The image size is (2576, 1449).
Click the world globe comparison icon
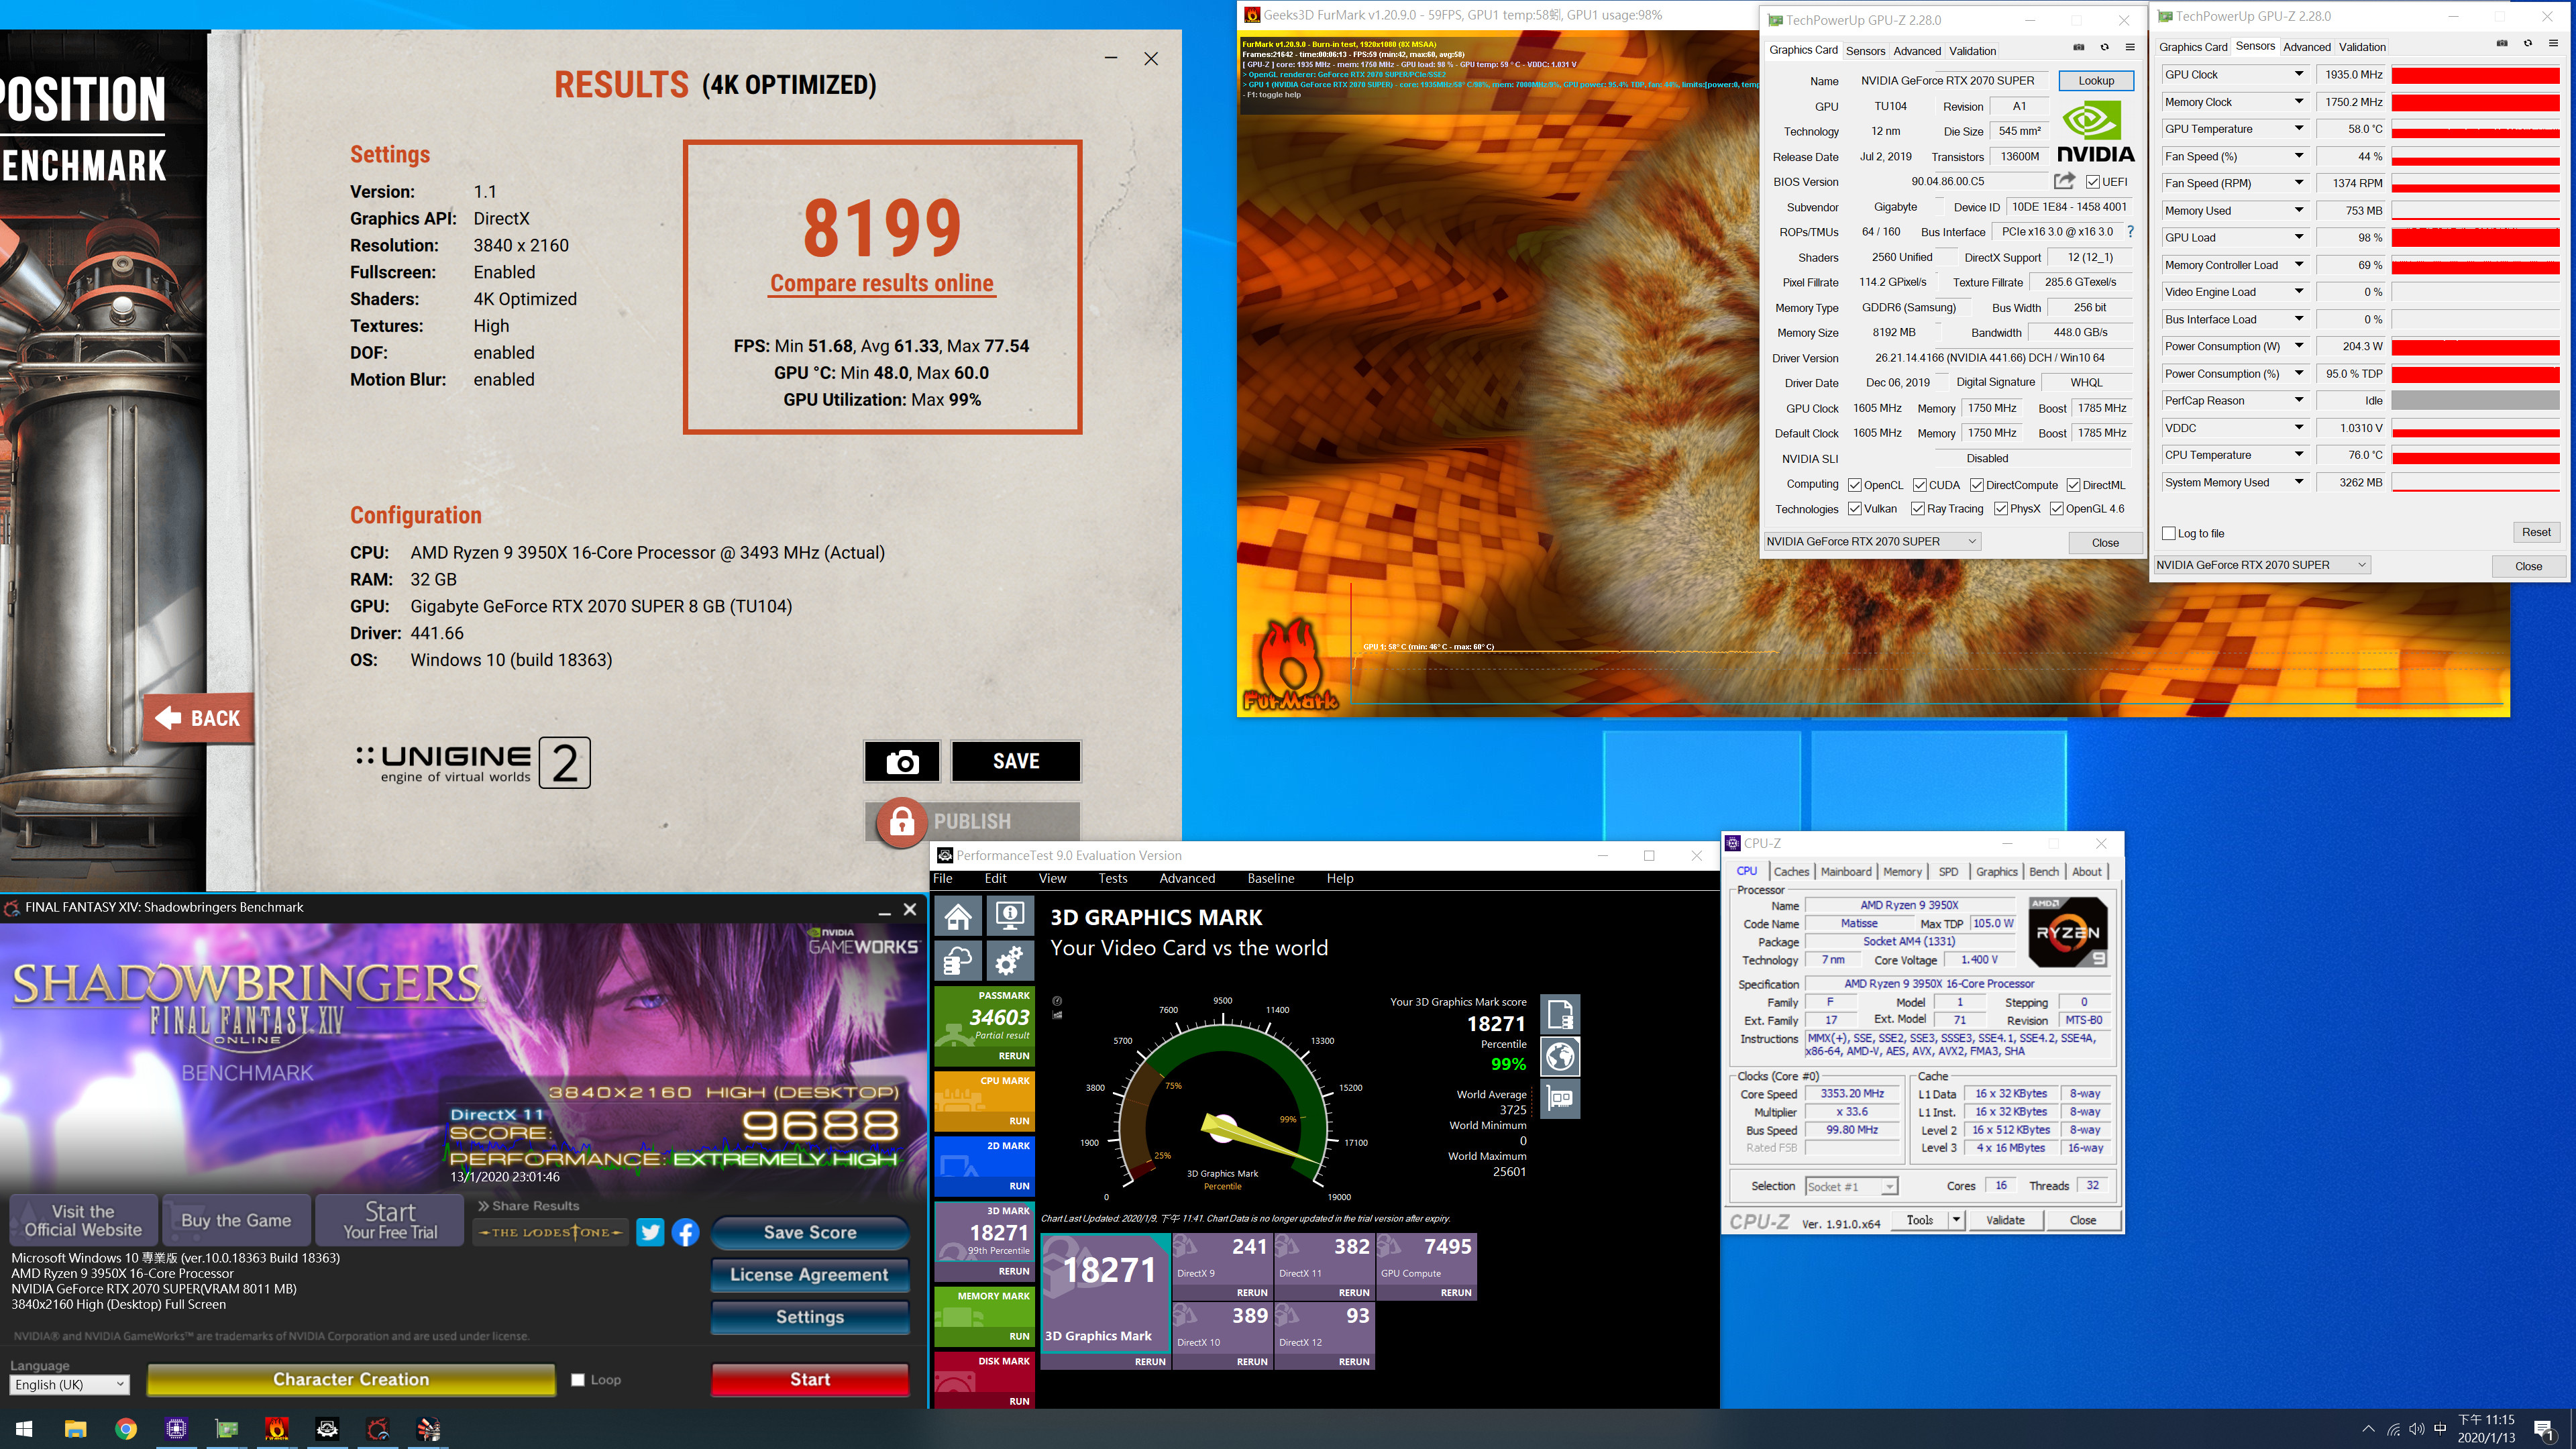[x=1560, y=1056]
